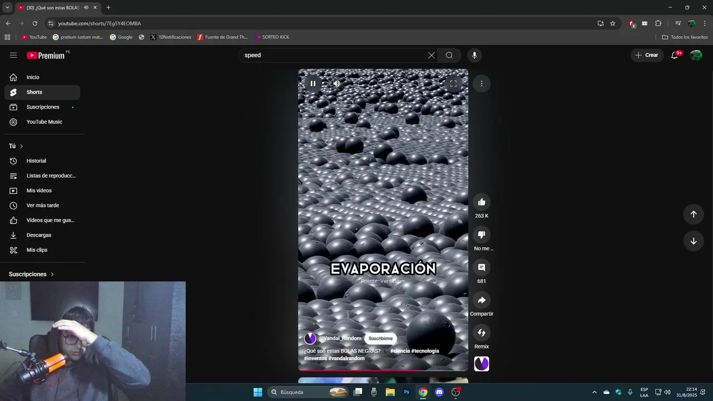
Task: Click the Suscribirme button
Action: pos(380,339)
